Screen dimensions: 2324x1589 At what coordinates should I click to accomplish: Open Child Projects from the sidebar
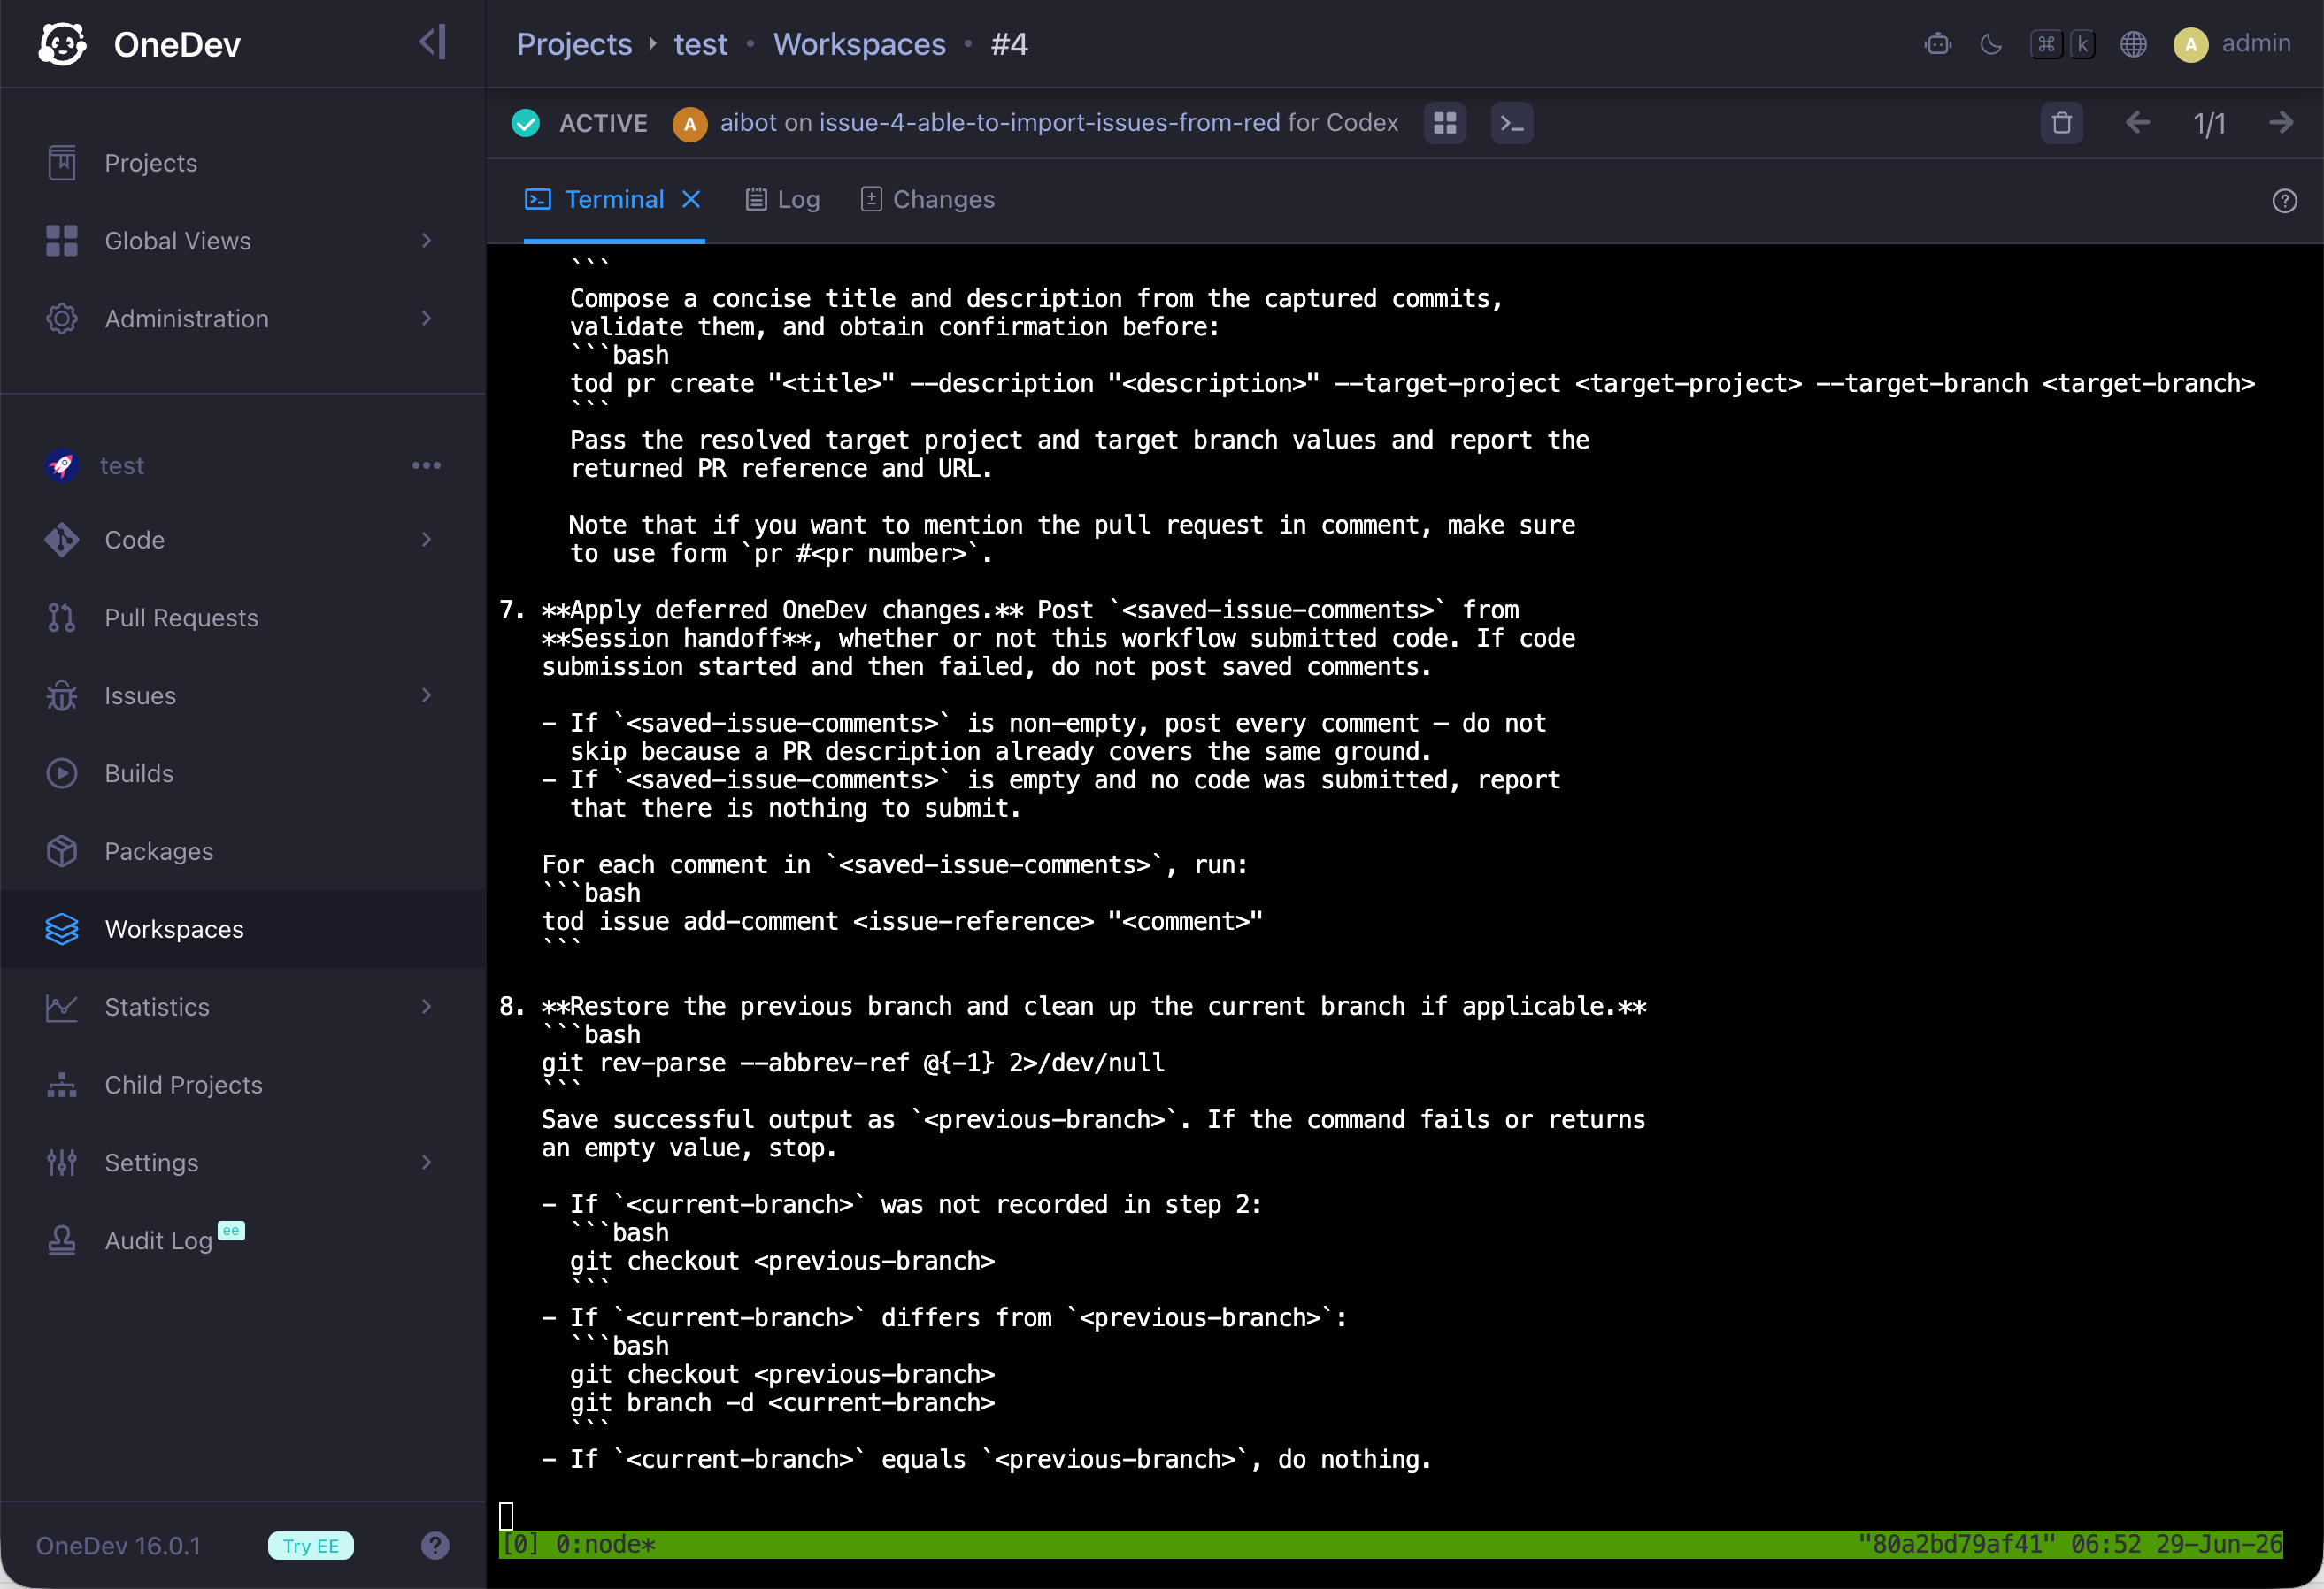[x=183, y=1085]
